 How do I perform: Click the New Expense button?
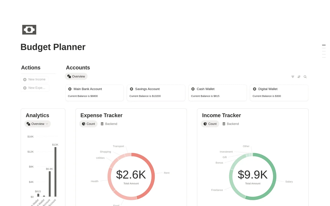pyautogui.click(x=35, y=88)
